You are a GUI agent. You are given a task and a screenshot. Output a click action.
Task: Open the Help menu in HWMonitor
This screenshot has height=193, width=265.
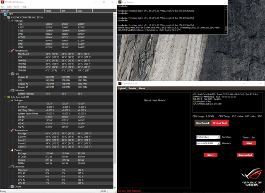pyautogui.click(x=24, y=7)
